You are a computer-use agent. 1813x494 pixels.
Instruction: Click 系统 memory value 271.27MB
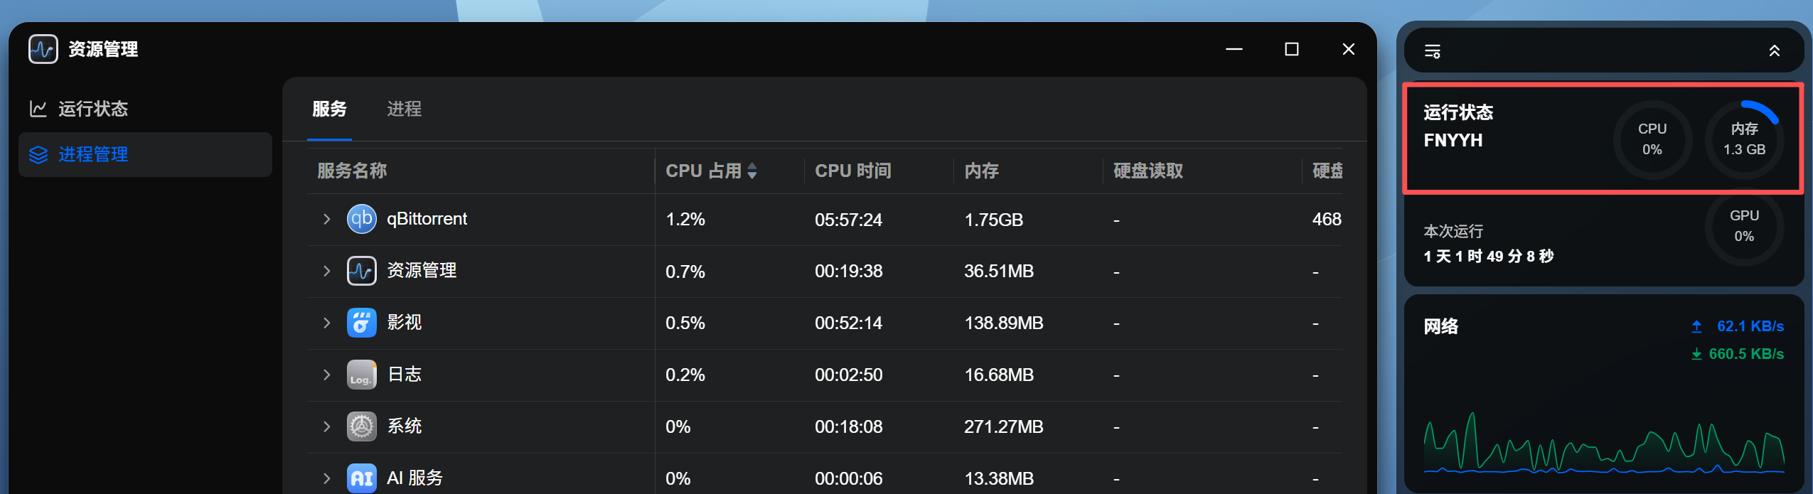coord(1003,427)
